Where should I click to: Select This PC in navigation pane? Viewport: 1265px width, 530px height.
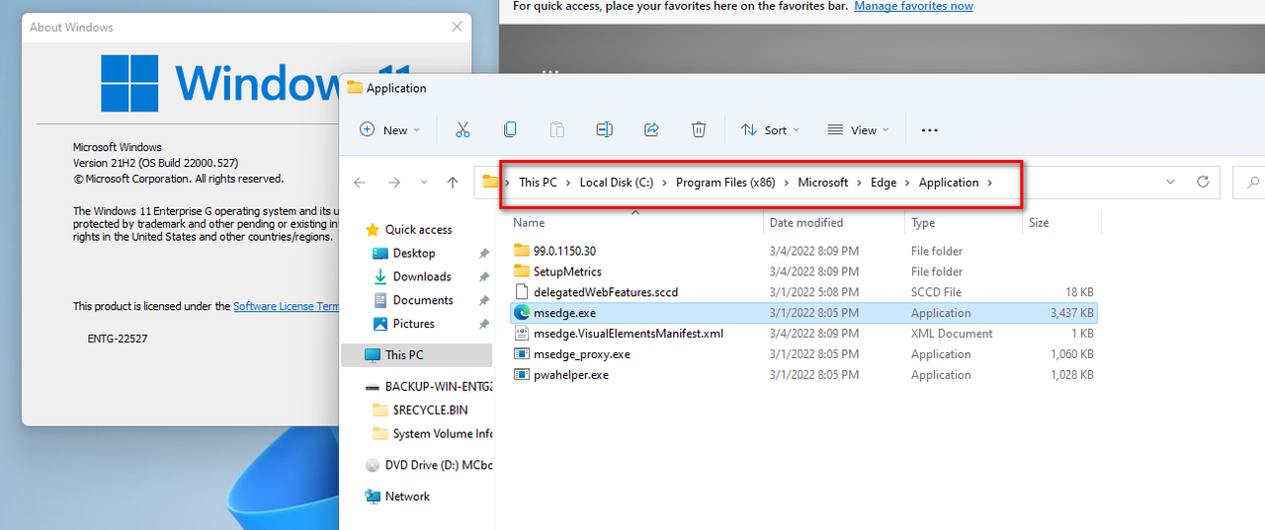pyautogui.click(x=416, y=355)
